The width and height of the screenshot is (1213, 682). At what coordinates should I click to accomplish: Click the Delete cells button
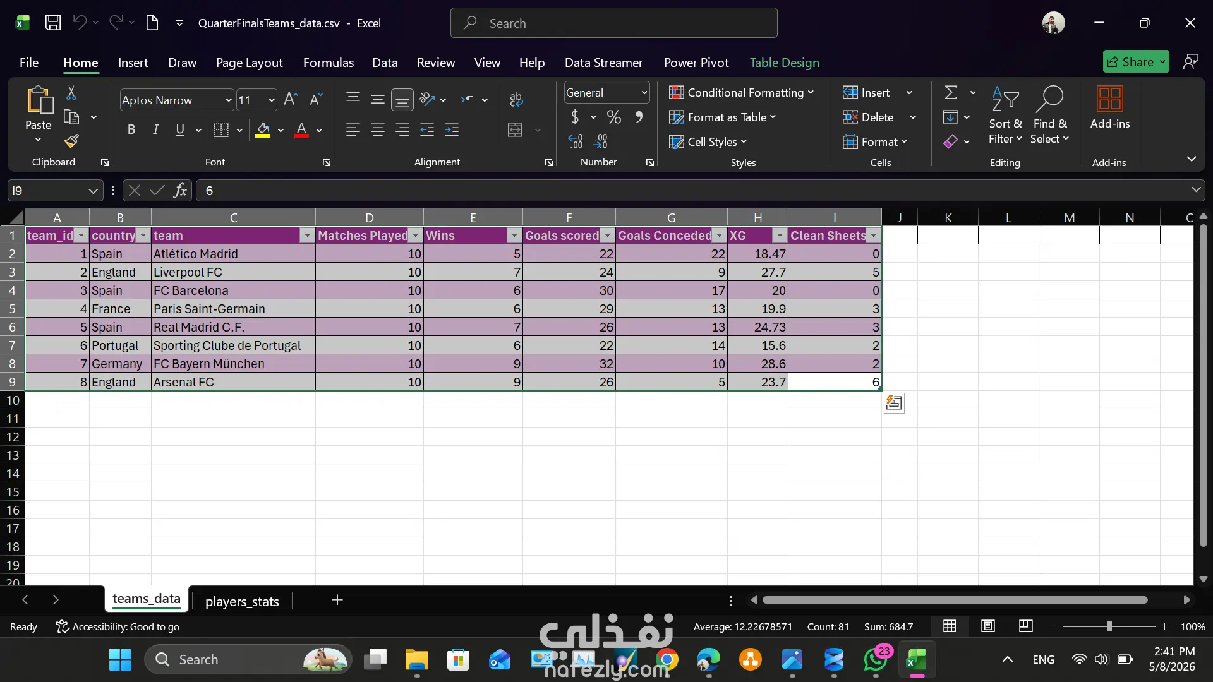coord(869,117)
